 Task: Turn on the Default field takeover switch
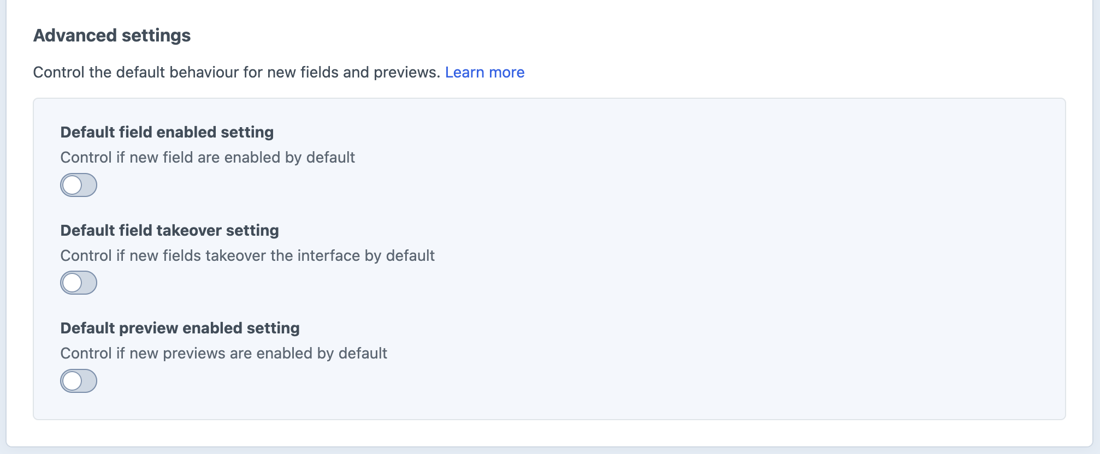click(x=79, y=283)
